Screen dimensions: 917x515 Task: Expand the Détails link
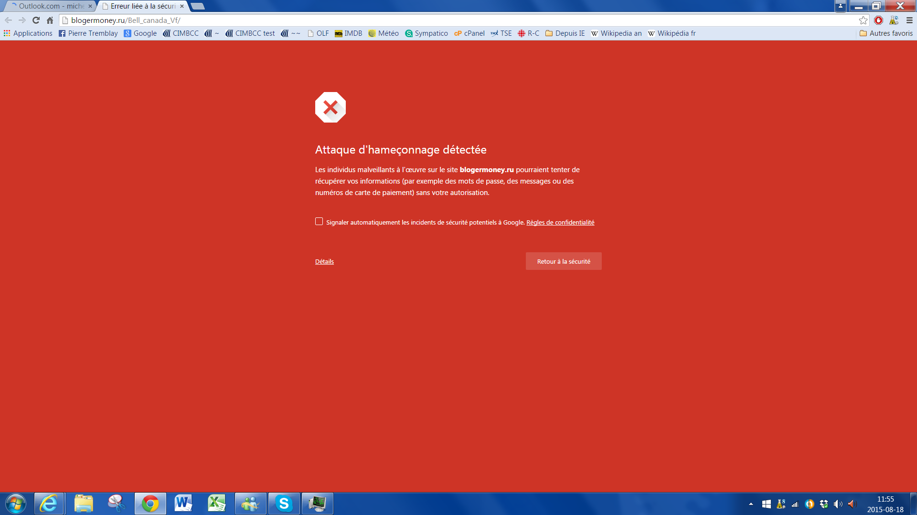point(324,261)
